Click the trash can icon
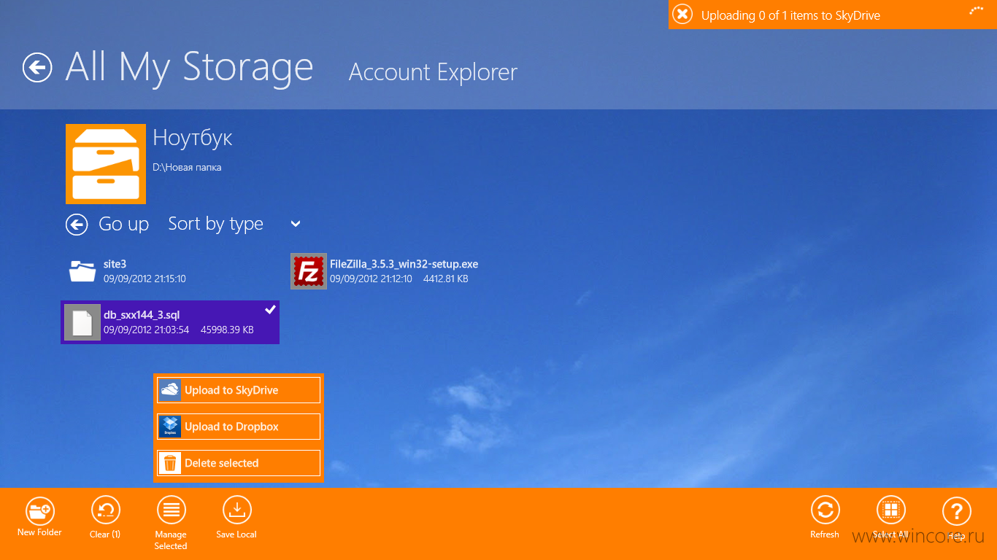 click(x=170, y=463)
